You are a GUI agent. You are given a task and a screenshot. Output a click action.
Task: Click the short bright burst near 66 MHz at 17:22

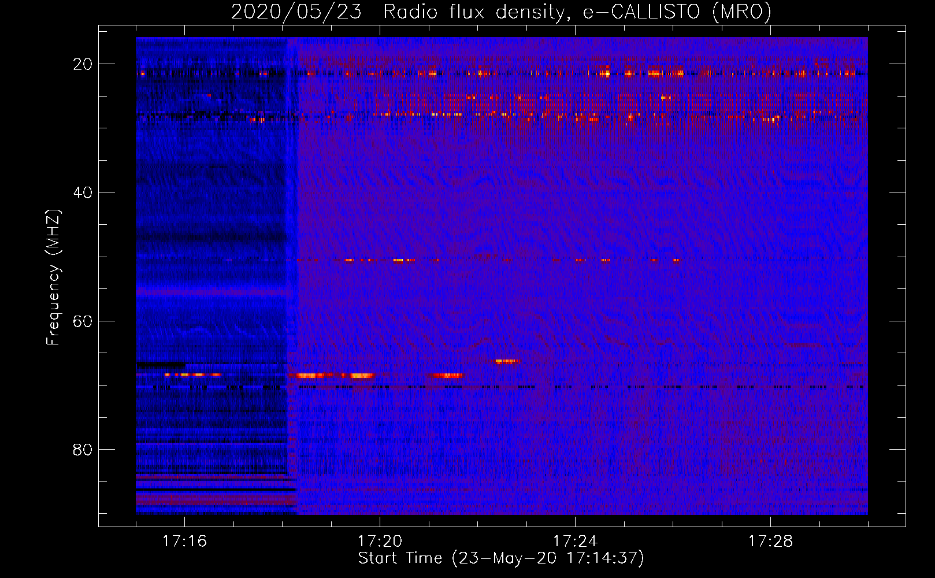[x=507, y=361]
